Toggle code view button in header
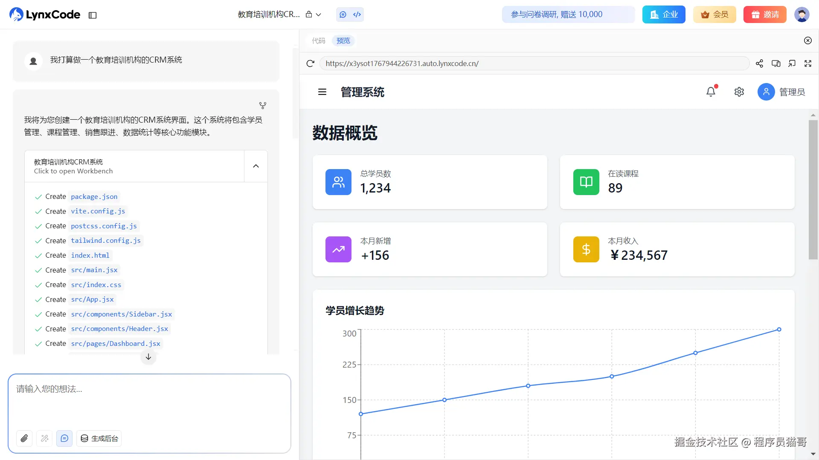 pyautogui.click(x=357, y=14)
